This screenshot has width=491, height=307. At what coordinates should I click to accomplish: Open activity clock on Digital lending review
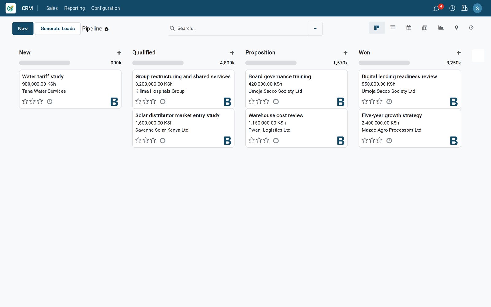pyautogui.click(x=389, y=102)
